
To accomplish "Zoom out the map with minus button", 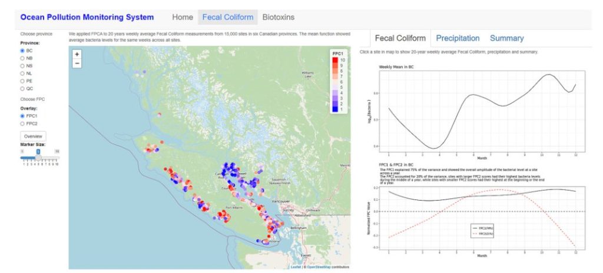I will tap(77, 63).
